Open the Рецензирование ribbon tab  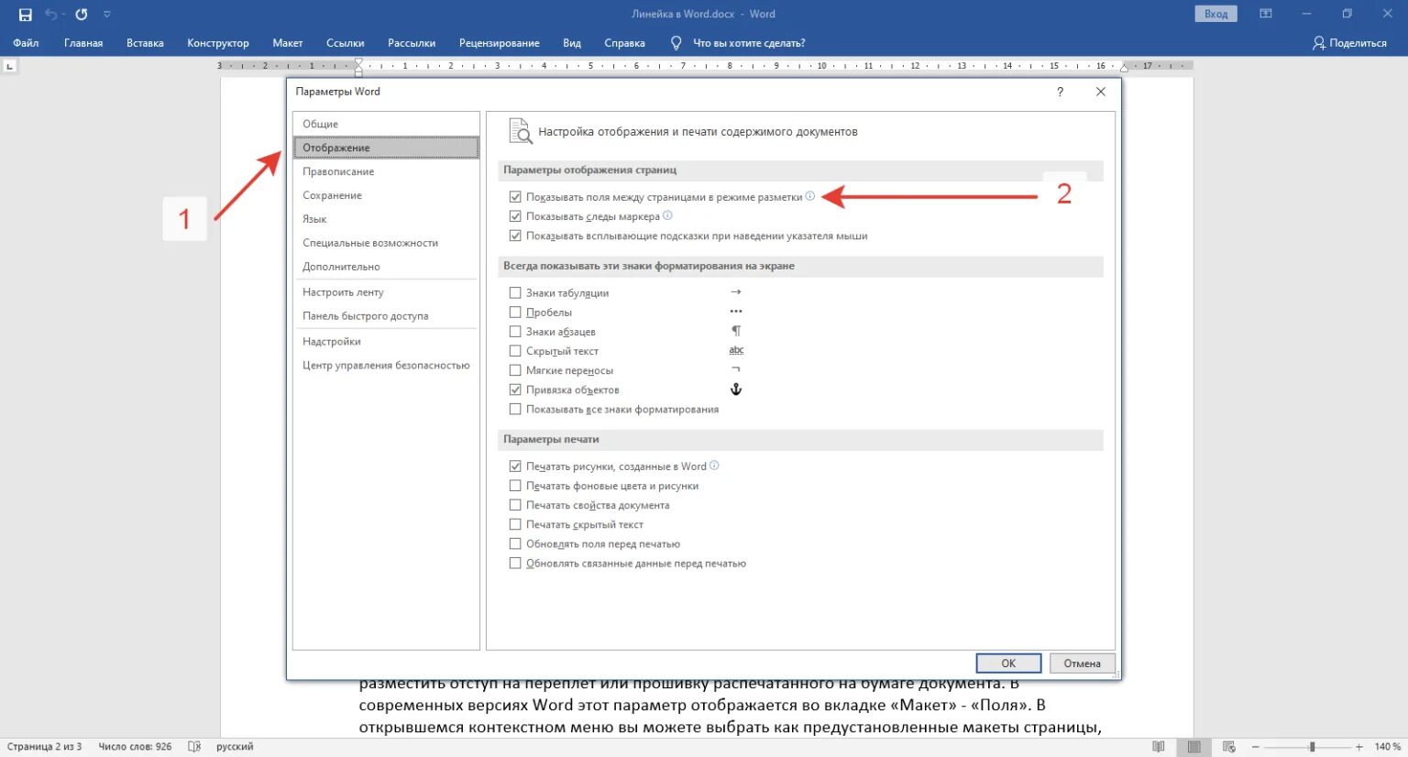point(499,43)
